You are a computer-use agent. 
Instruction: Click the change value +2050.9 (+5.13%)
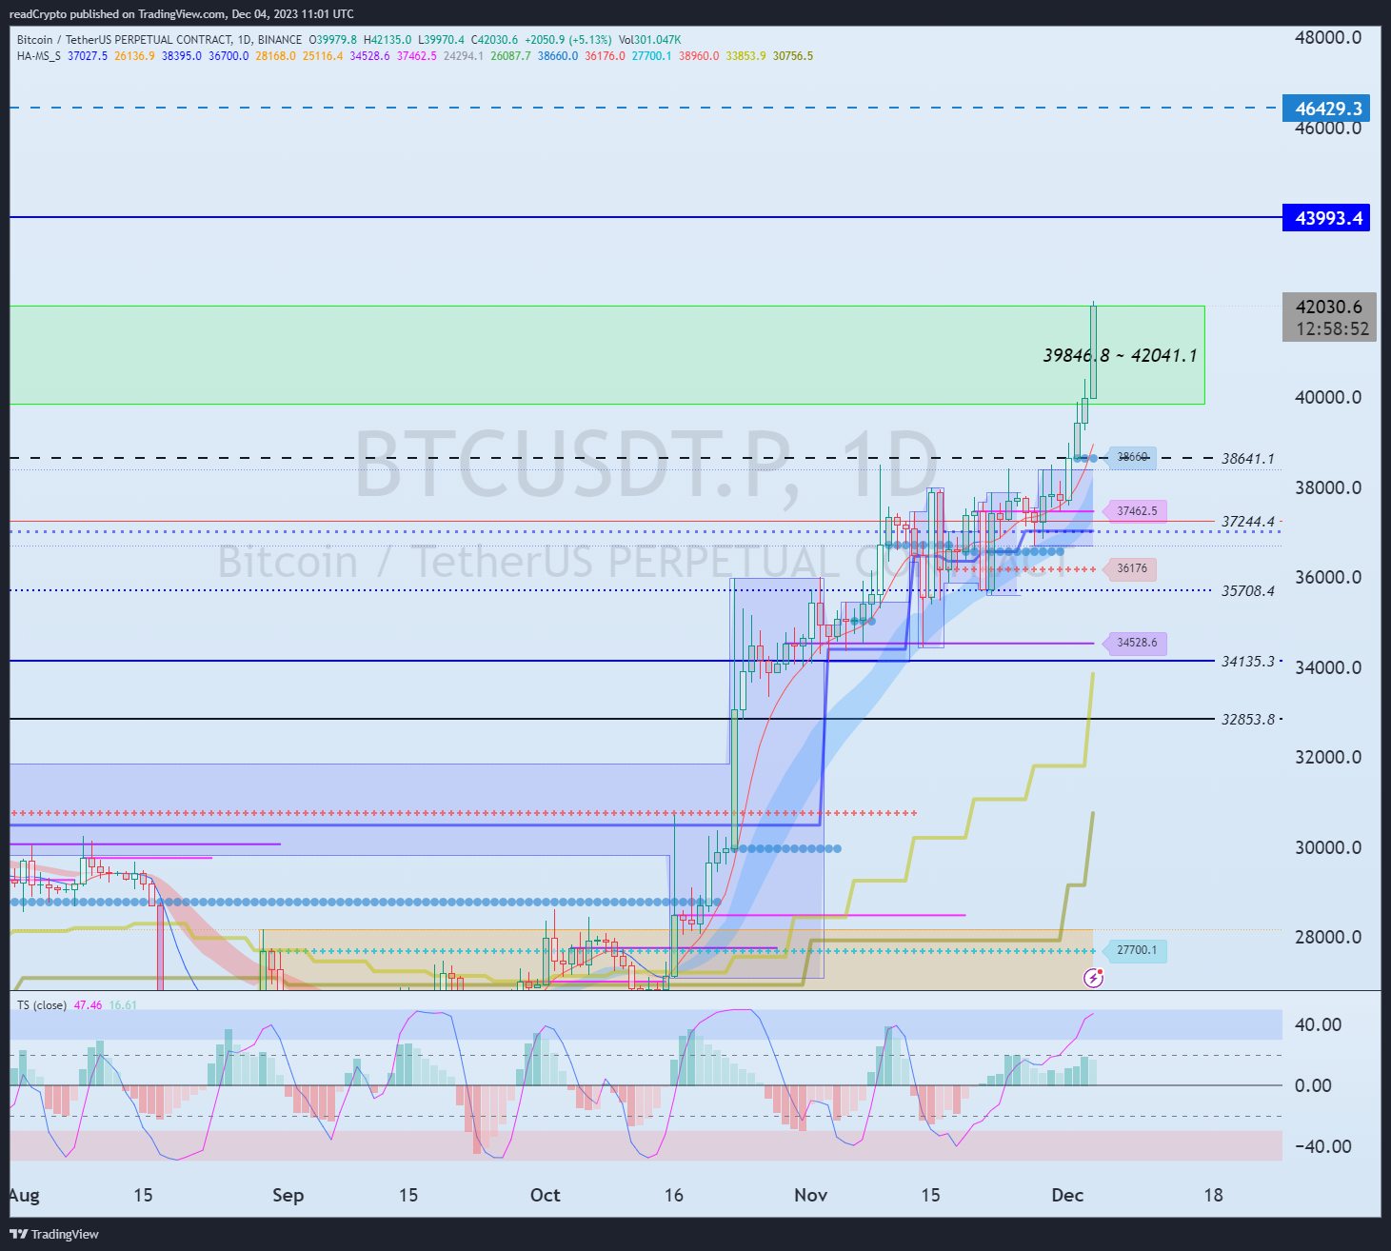(568, 40)
